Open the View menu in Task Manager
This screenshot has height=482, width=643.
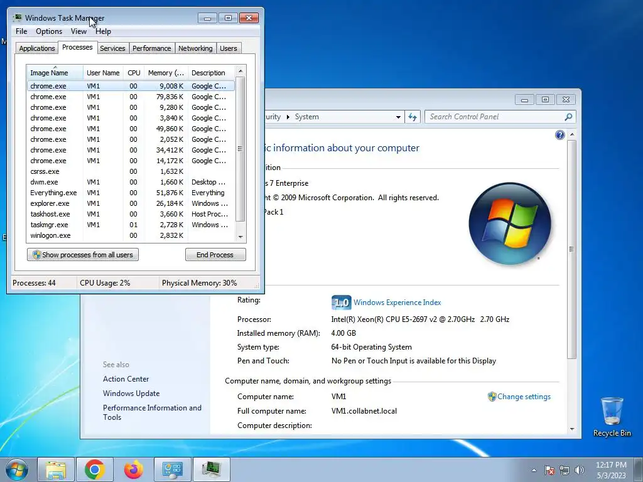tap(78, 31)
